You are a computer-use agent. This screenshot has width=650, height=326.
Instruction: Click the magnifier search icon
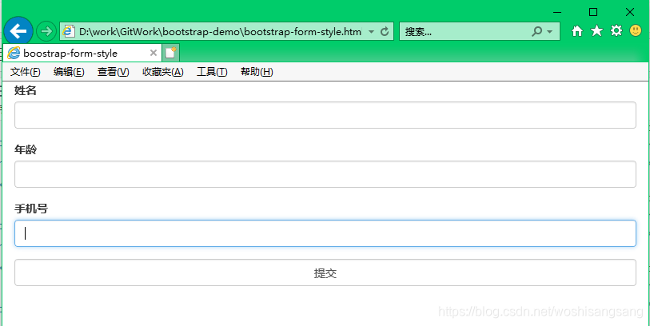[x=536, y=31]
